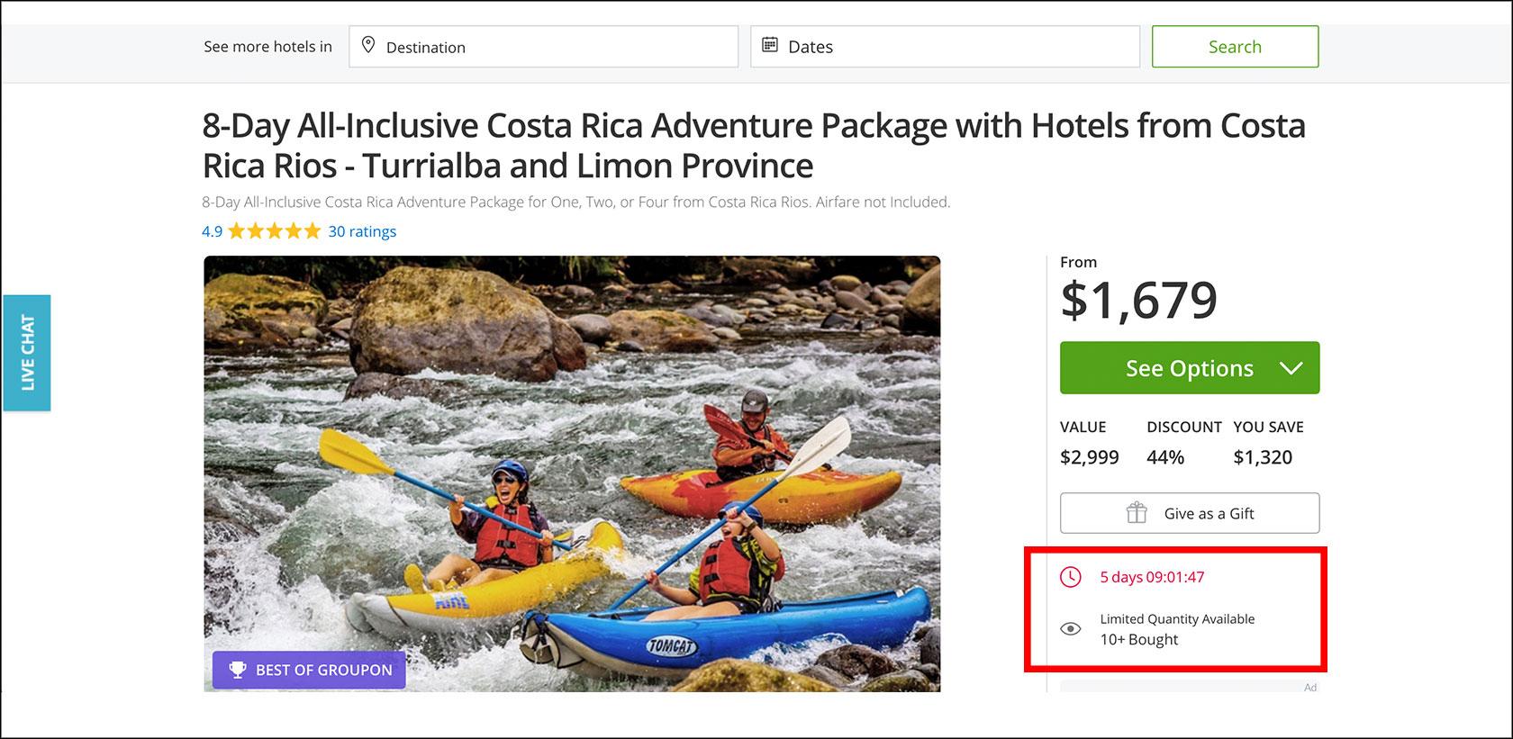Viewport: 1513px width, 739px height.
Task: Open the LIVE CHAT side tab
Action: click(27, 353)
